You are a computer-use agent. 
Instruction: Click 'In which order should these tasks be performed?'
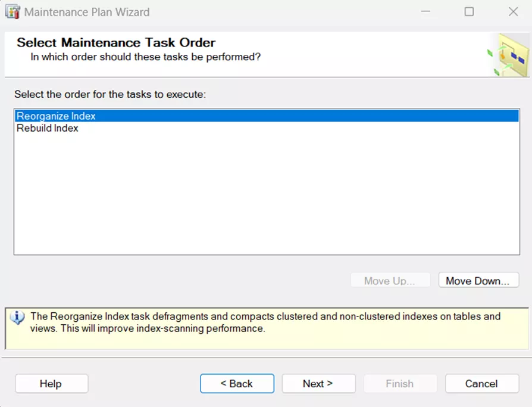(146, 57)
